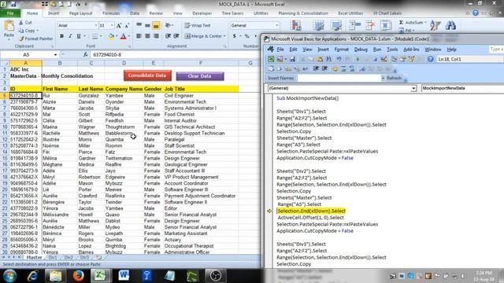Click the Run Sub green play icon
The image size is (504, 283).
tap(358, 59)
